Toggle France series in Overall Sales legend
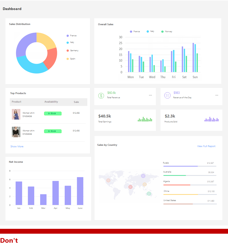The width and height of the screenshot is (228, 245). (135, 31)
